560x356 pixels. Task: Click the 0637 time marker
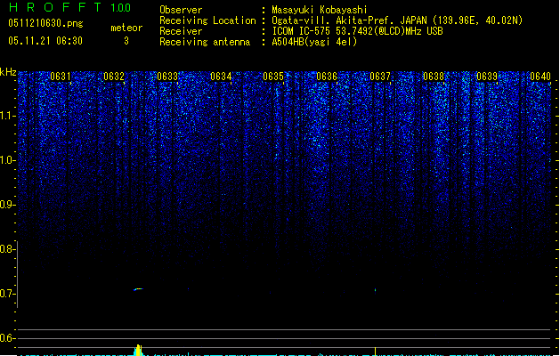click(x=380, y=77)
